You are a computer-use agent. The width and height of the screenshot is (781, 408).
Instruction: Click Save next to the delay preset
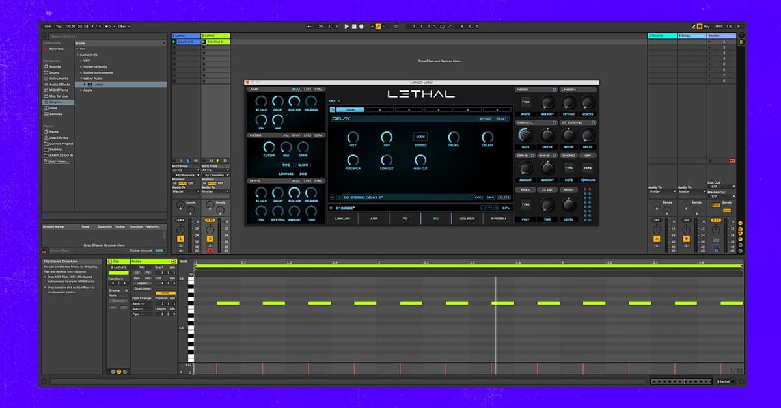click(x=491, y=197)
